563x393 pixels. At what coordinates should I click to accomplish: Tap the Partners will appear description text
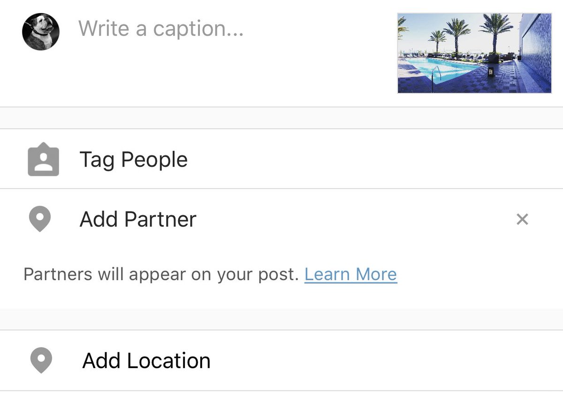161,274
